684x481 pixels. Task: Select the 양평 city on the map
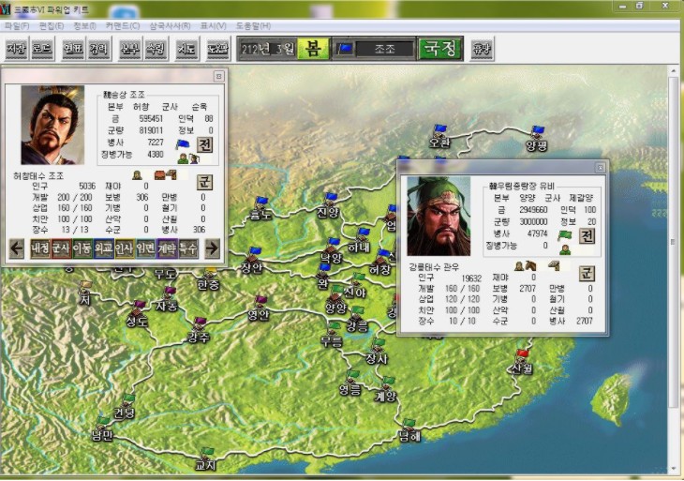pyautogui.click(x=537, y=139)
